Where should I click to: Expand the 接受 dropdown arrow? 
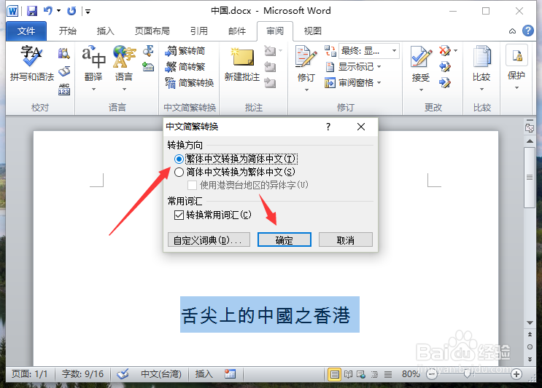(x=421, y=90)
